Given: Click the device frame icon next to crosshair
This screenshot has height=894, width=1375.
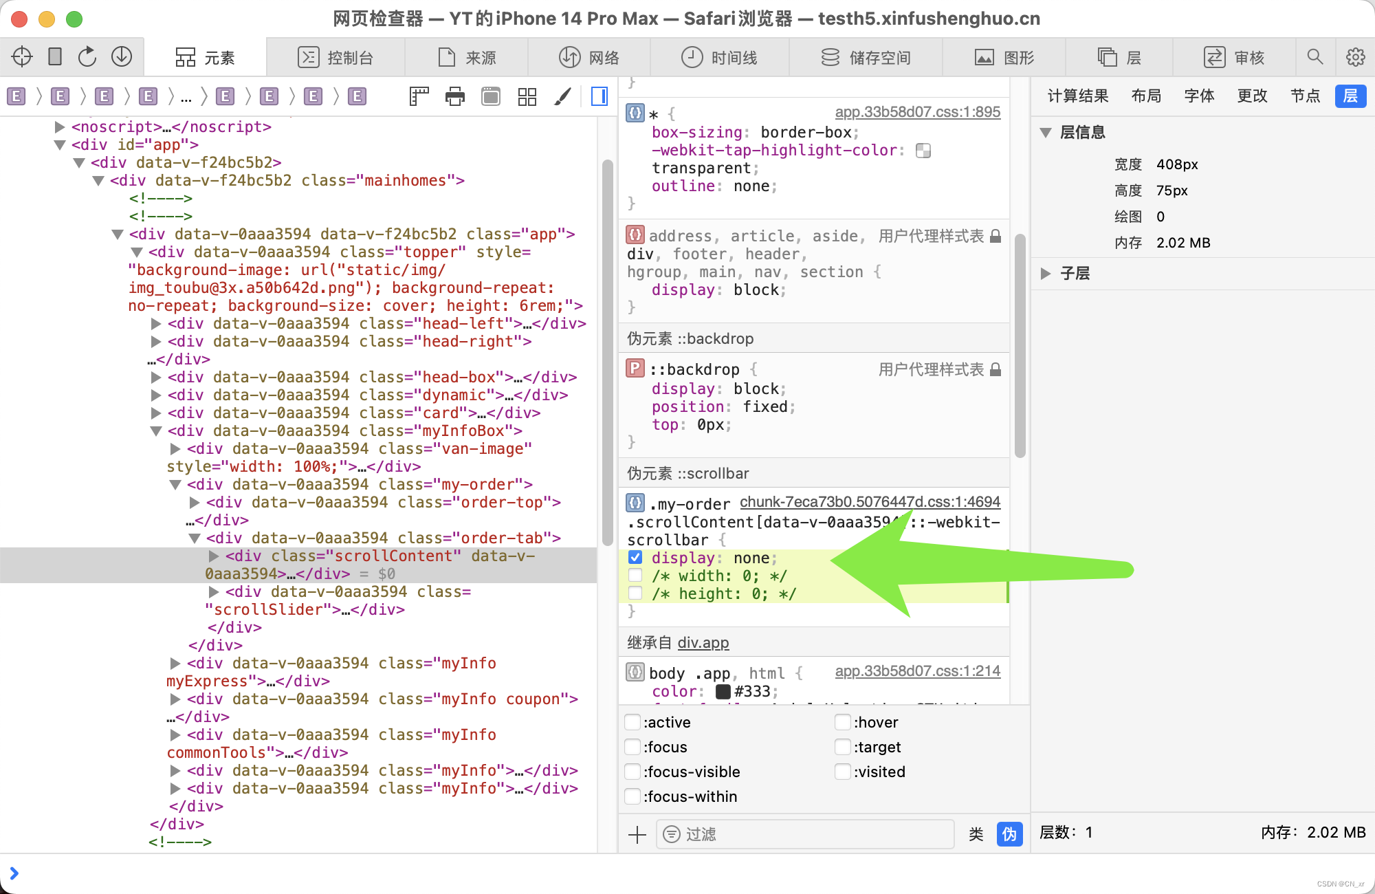Looking at the screenshot, I should point(55,56).
